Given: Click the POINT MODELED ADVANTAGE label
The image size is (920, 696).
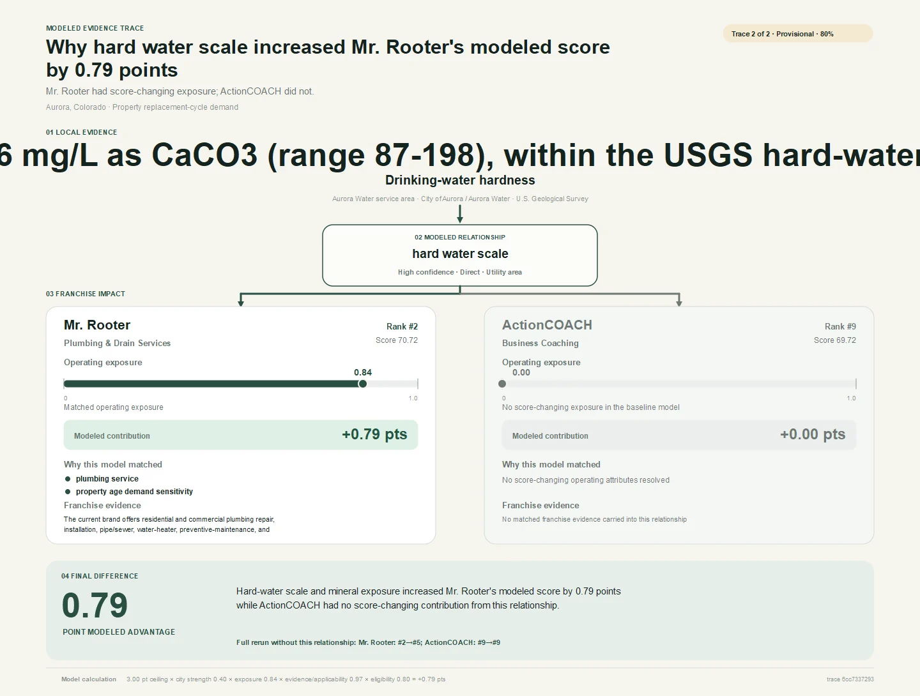Looking at the screenshot, I should 119,632.
